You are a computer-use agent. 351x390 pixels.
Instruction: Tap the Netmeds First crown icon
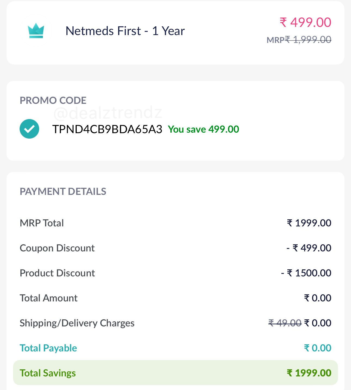(x=36, y=31)
